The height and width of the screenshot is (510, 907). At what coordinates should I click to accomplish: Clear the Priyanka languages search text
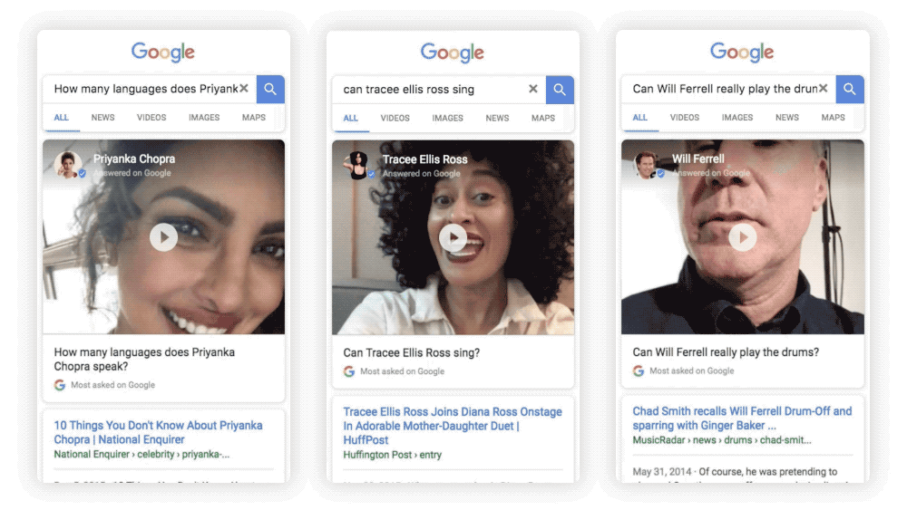245,89
